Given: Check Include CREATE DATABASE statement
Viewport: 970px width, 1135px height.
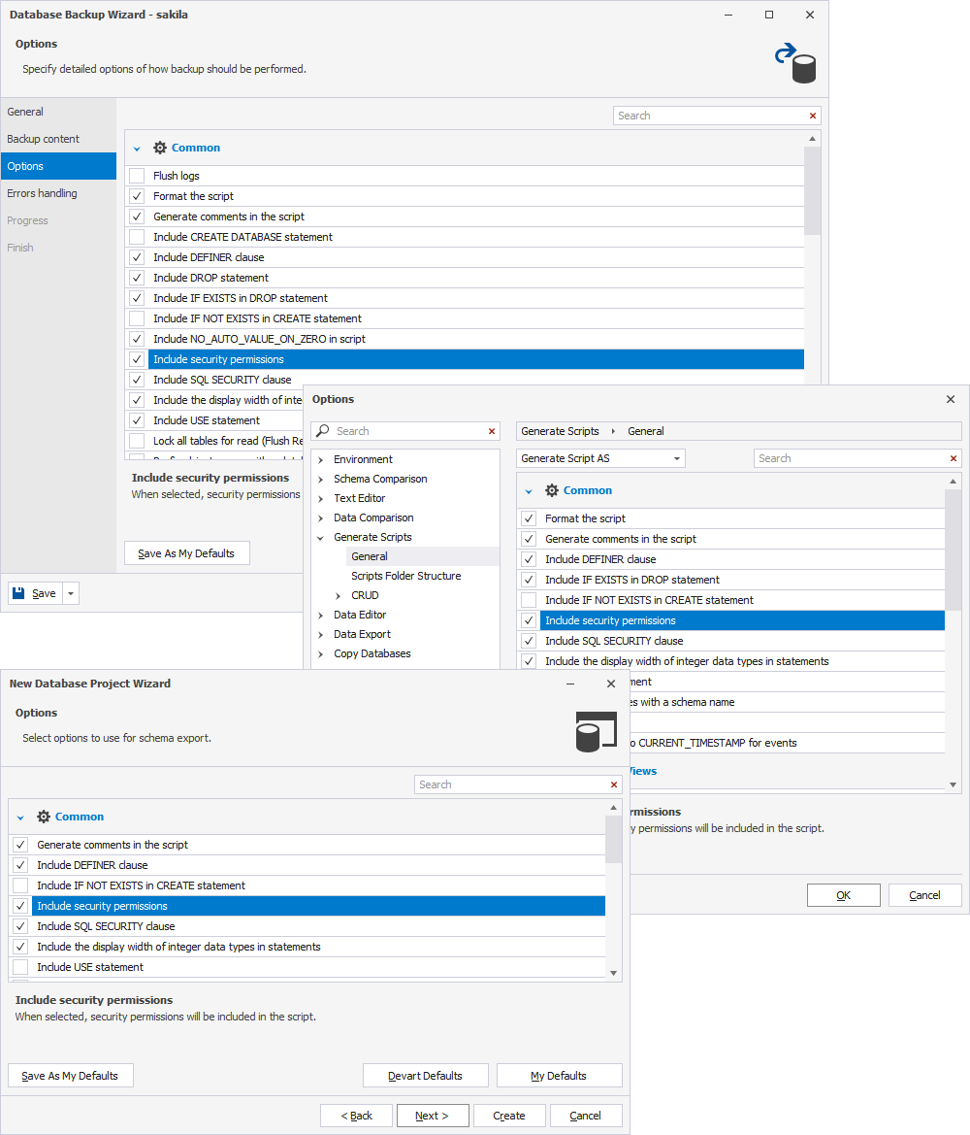Looking at the screenshot, I should coord(137,237).
